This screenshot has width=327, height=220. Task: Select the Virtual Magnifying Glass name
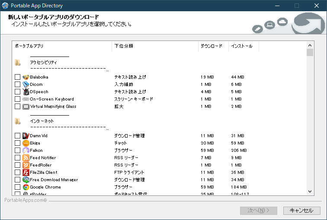[x=53, y=107]
